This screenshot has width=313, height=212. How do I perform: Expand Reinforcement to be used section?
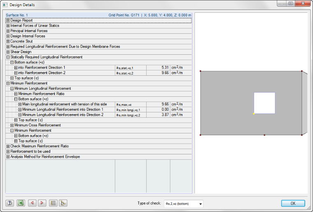coord(8,151)
